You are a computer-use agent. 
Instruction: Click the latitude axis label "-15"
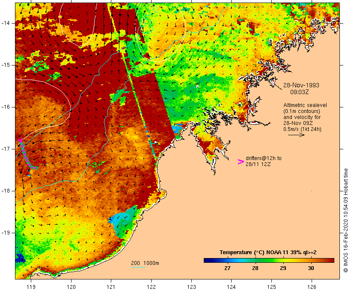6,65
